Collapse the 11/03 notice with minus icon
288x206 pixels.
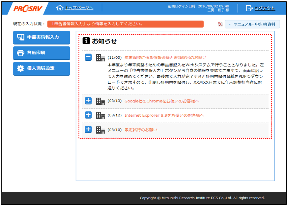(88, 57)
